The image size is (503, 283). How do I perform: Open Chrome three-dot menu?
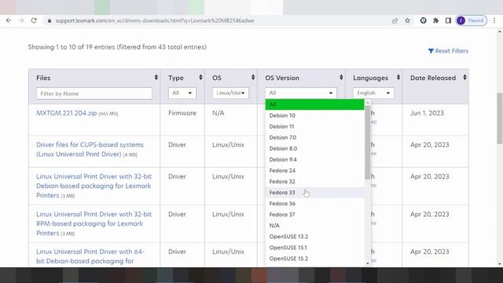[494, 20]
